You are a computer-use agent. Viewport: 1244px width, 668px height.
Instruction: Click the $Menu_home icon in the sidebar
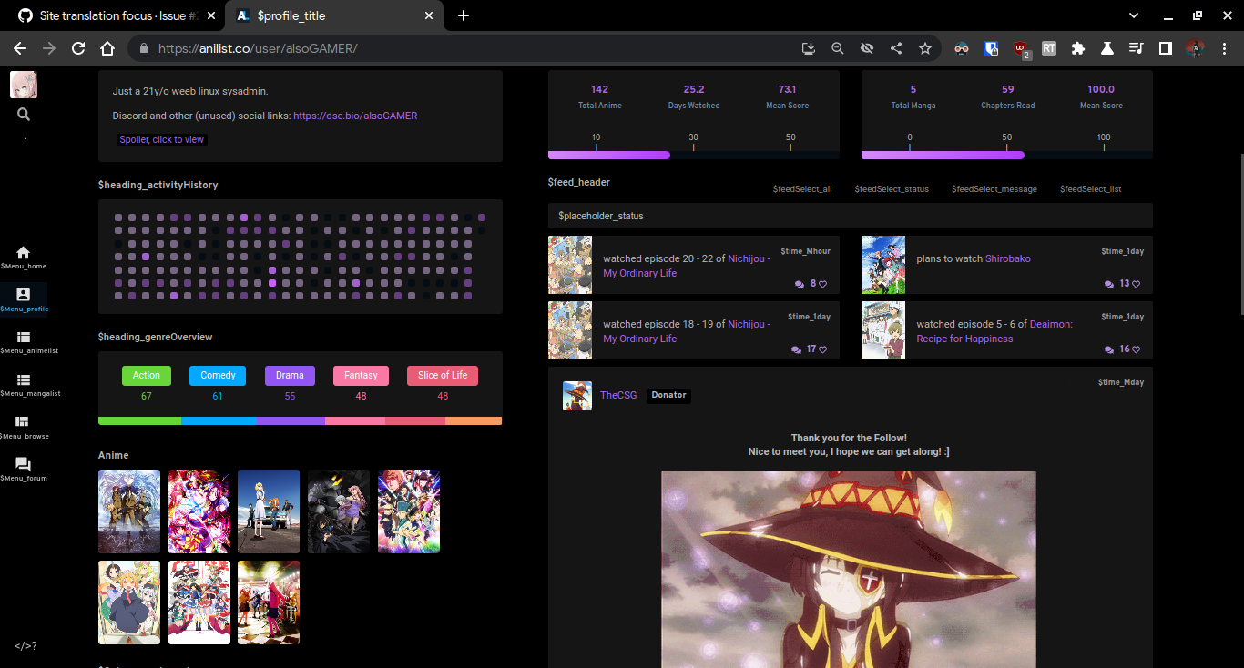[x=23, y=252]
